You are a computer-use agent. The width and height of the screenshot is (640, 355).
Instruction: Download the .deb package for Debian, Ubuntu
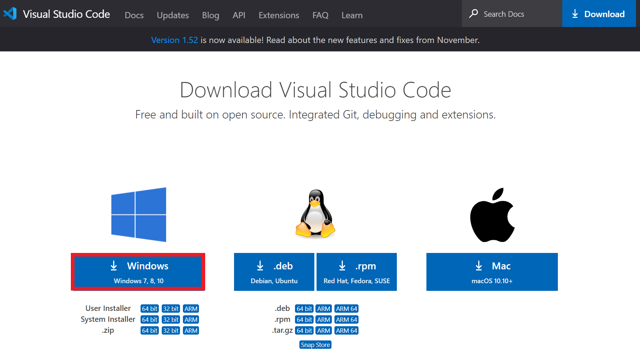click(x=274, y=272)
